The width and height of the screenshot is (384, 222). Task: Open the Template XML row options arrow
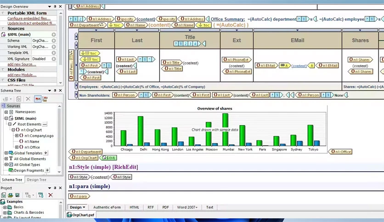[x=54, y=53]
